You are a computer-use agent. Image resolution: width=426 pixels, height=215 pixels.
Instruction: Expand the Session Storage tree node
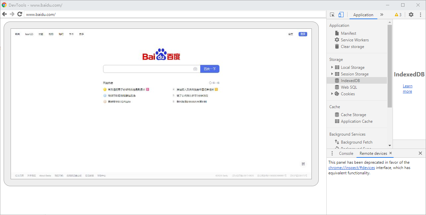(x=332, y=74)
